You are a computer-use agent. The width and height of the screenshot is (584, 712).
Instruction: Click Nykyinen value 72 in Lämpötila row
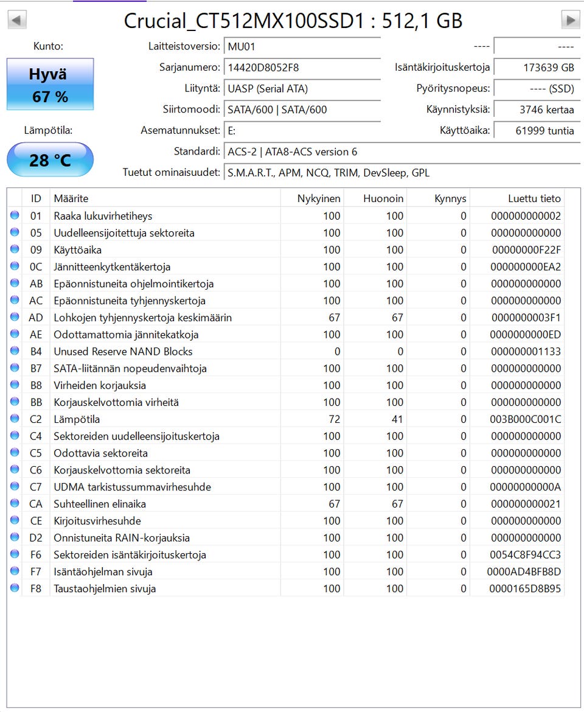(x=335, y=419)
